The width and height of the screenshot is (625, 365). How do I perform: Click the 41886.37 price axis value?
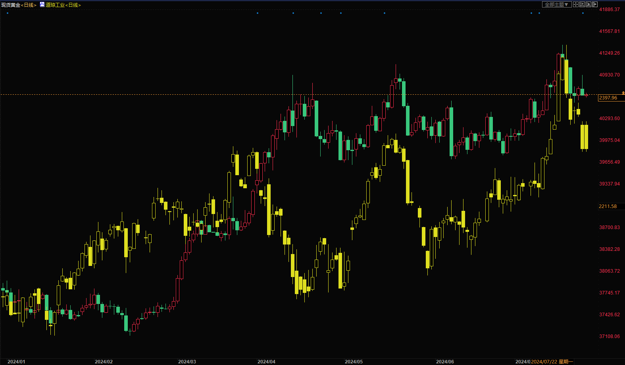[609, 10]
